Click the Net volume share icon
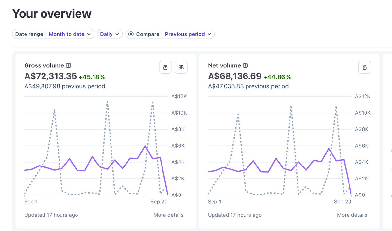This screenshot has height=231, width=392. pyautogui.click(x=365, y=67)
